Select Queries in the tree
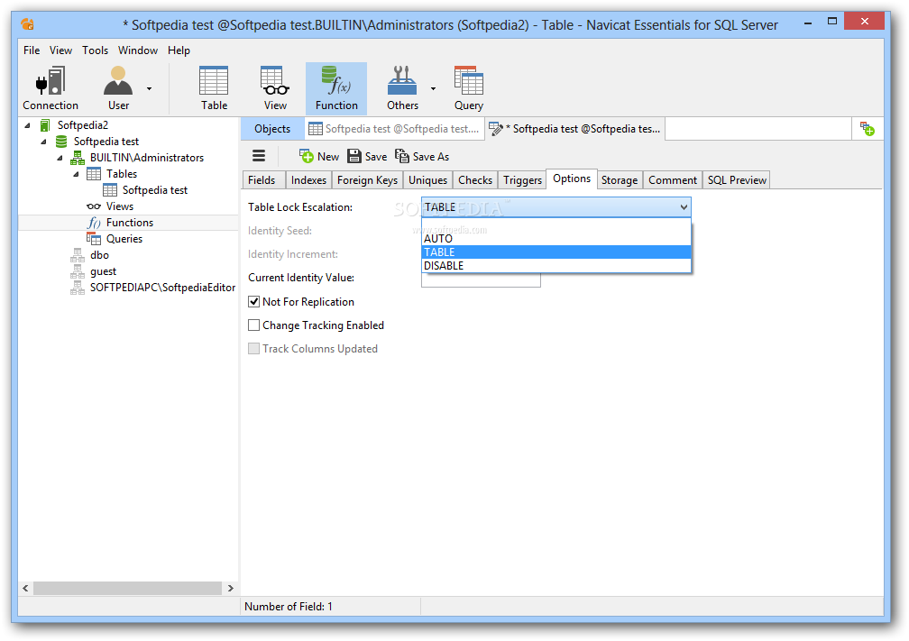The width and height of the screenshot is (909, 641). click(x=124, y=239)
